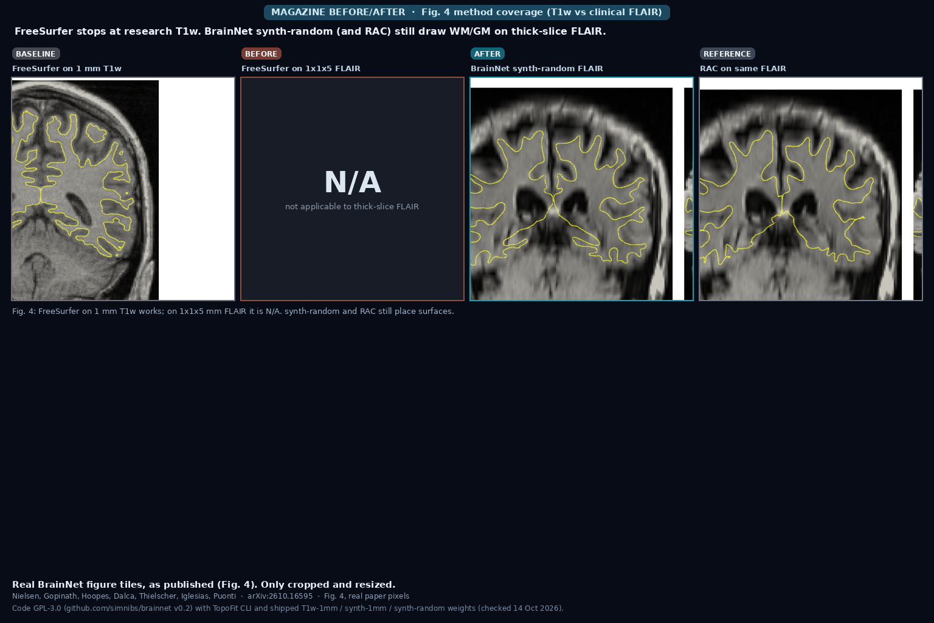Click the Magazine Before/After title pill
Image resolution: width=934 pixels, height=623 pixels.
467,12
